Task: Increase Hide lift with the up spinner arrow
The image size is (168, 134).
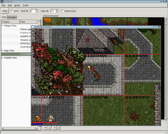Action: pos(57,10)
